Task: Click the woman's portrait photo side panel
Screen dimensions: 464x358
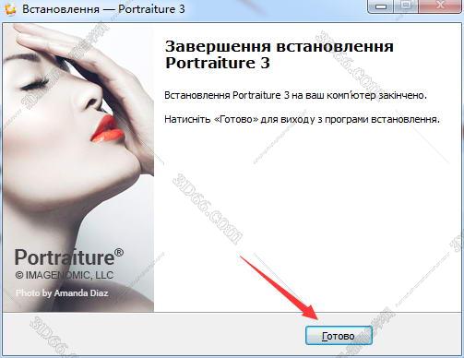Action: [78, 168]
